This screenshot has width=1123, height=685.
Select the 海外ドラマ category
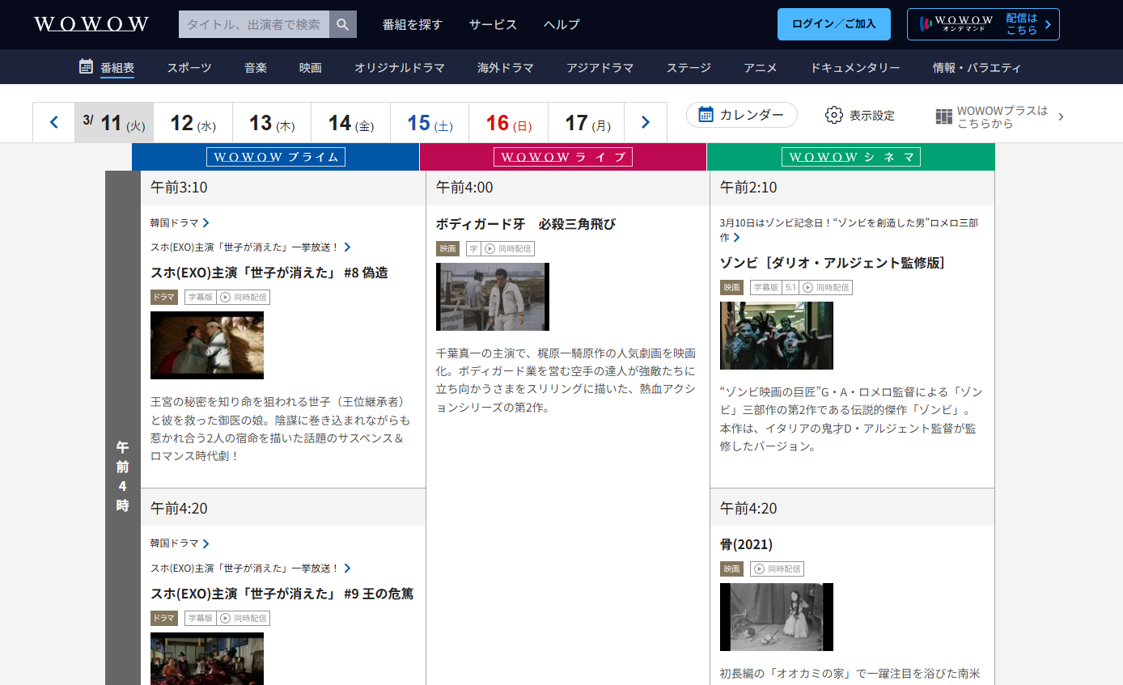point(505,68)
